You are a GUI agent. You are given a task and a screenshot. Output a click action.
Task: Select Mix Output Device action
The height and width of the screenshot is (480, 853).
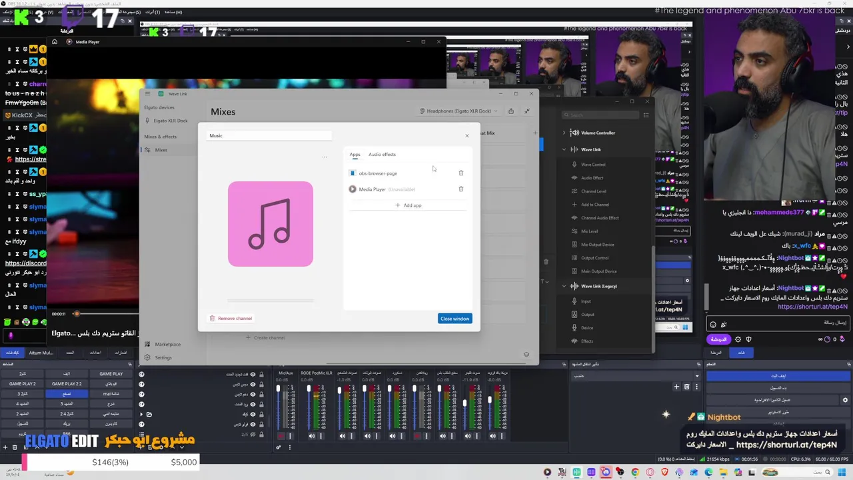(597, 245)
